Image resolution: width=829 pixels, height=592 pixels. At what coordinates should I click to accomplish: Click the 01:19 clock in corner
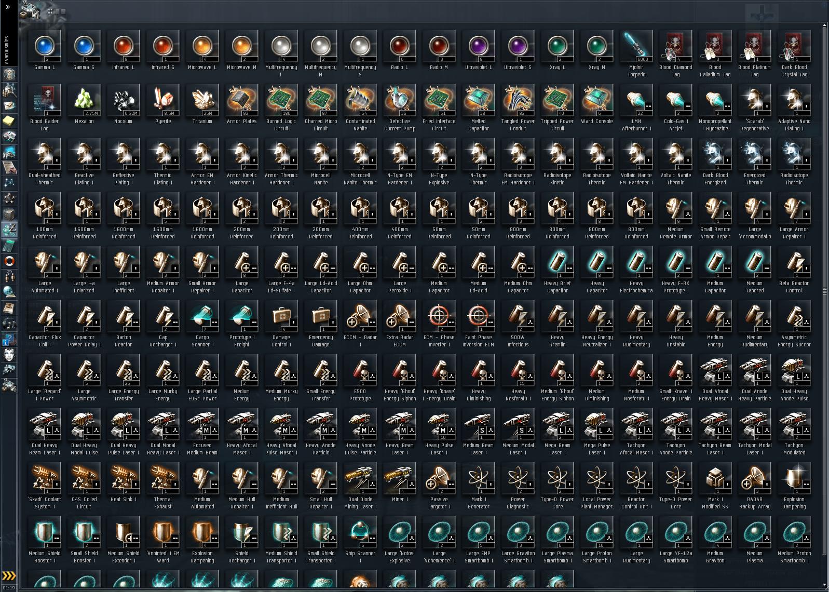point(8,588)
